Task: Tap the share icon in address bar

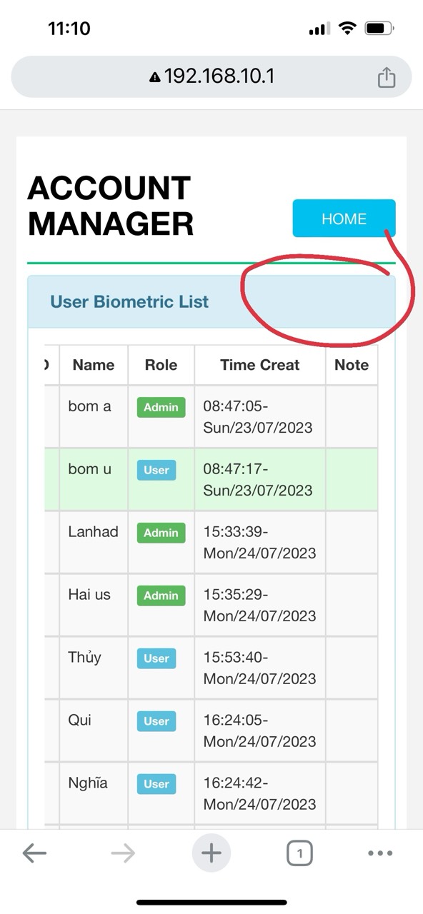Action: click(386, 76)
